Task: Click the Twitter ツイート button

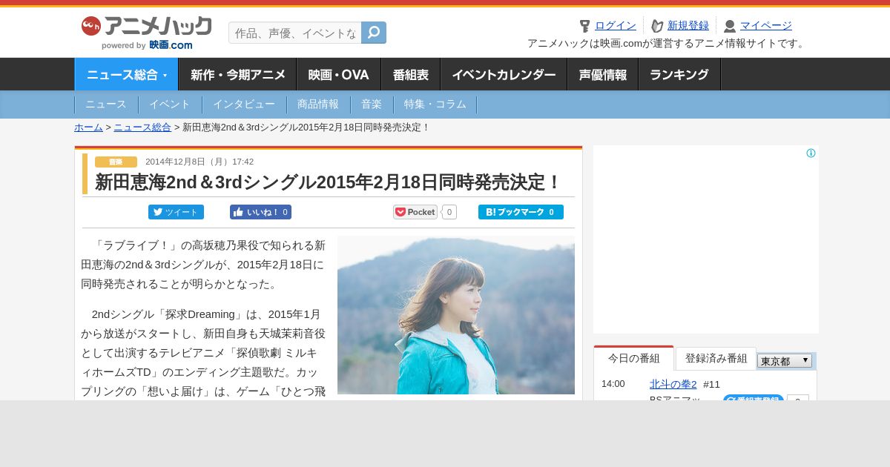Action: click(176, 212)
